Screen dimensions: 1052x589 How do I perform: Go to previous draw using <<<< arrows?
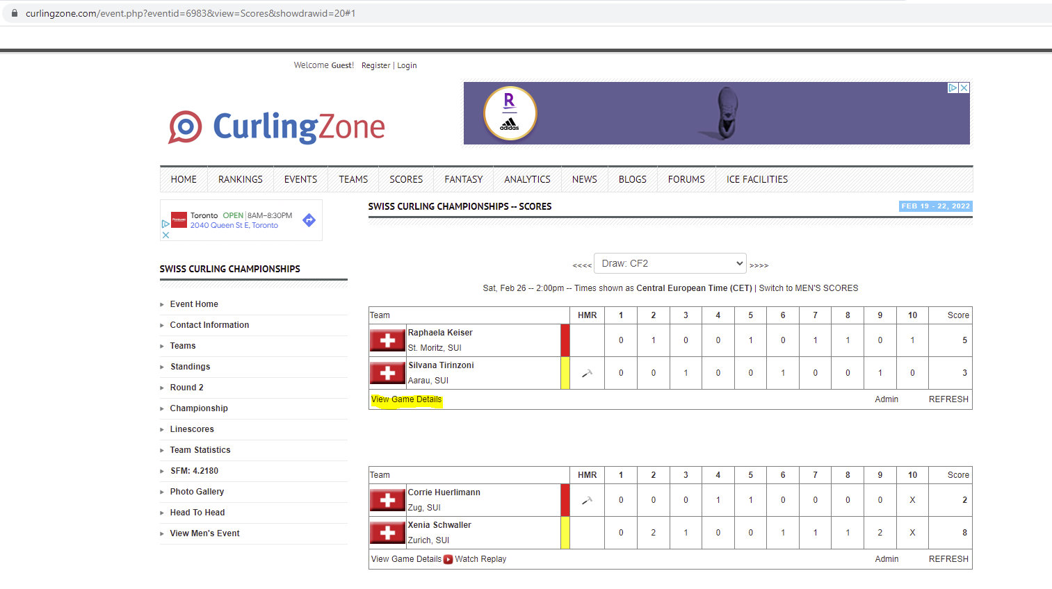coord(582,265)
